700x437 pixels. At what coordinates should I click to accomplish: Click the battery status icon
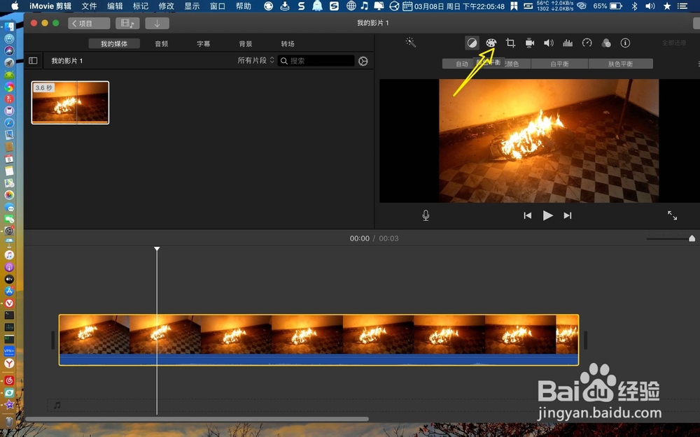click(616, 6)
